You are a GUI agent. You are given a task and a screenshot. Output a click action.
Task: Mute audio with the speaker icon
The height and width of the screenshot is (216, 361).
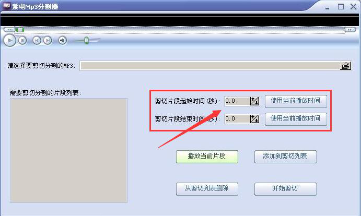(62, 41)
